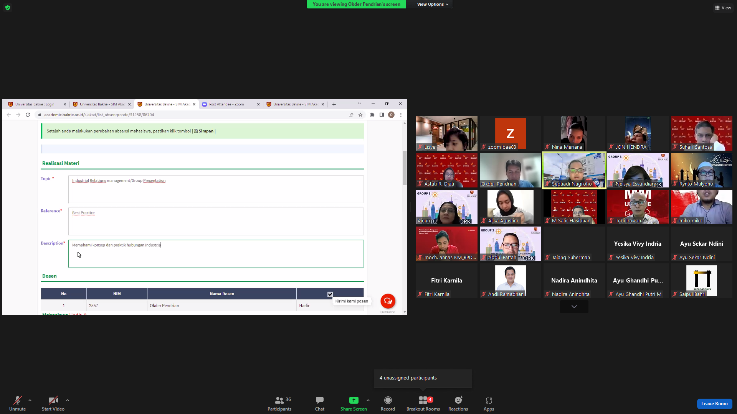Click the share page icon in address bar
This screenshot has width=737, height=414.
point(351,115)
